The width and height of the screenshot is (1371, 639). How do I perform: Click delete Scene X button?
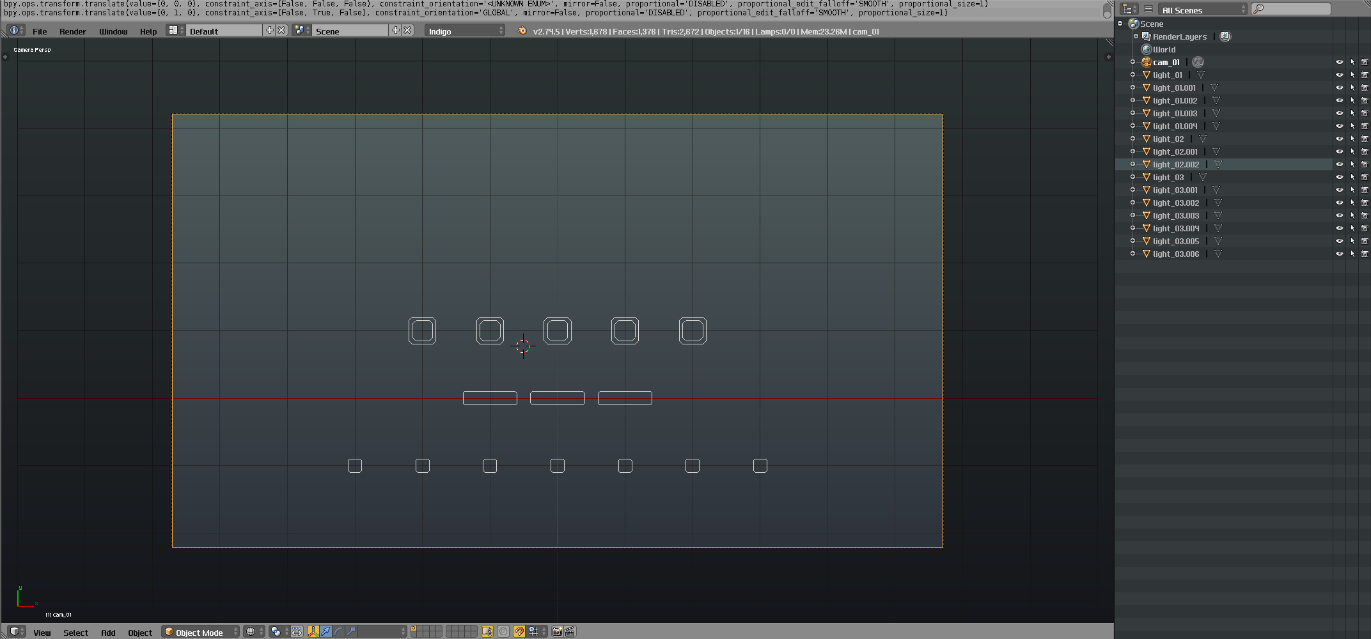[407, 31]
